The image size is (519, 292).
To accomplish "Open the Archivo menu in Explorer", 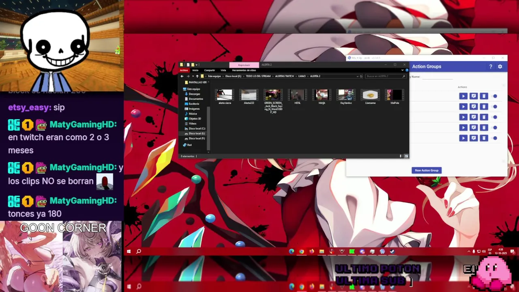I will tap(184, 70).
